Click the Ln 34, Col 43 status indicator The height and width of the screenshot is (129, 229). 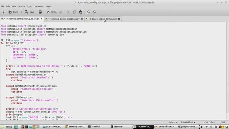click(208, 122)
